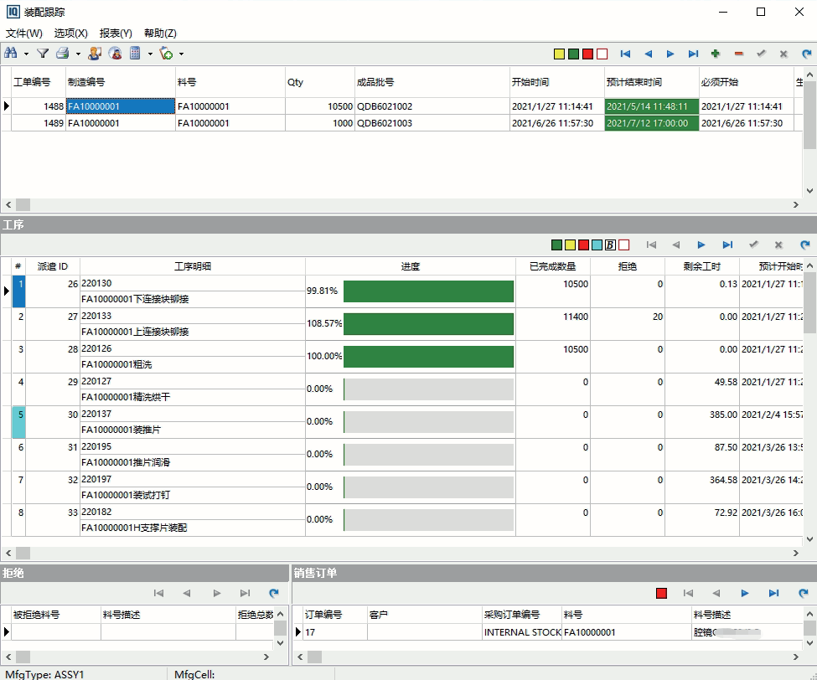Open the 文件(W) menu
This screenshot has height=680, width=817.
(24, 33)
